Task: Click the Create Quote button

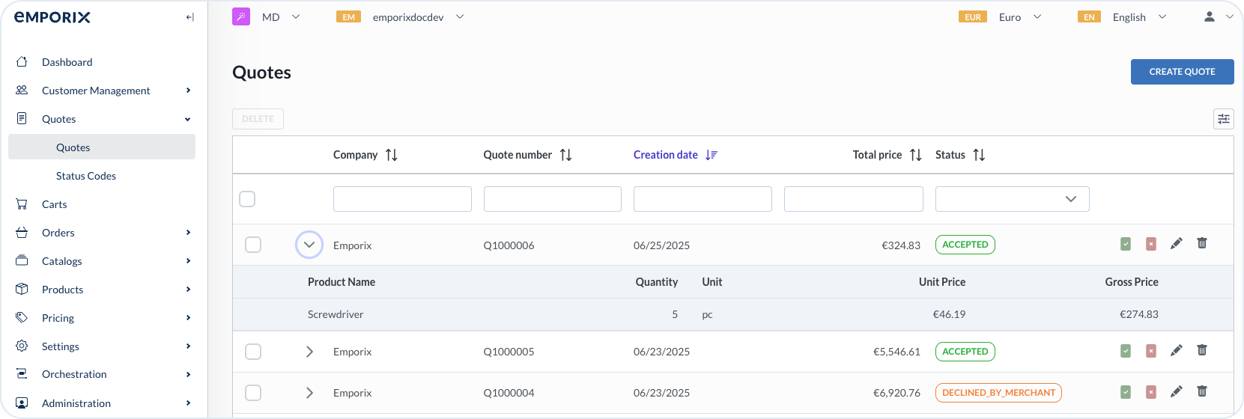Action: click(x=1182, y=72)
